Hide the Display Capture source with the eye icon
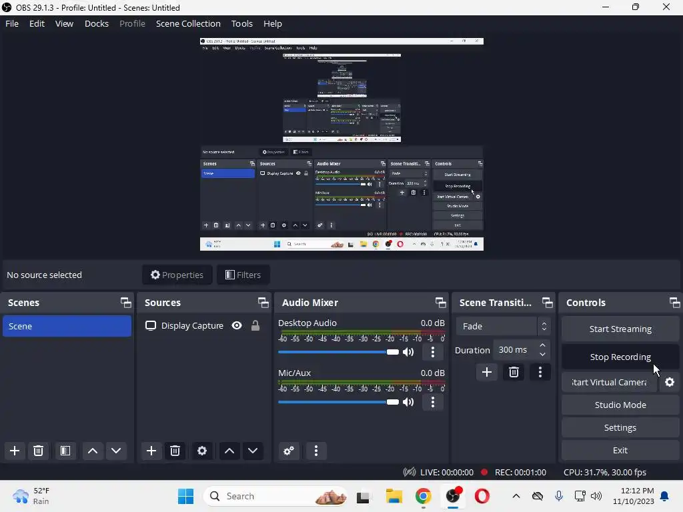 (x=237, y=325)
